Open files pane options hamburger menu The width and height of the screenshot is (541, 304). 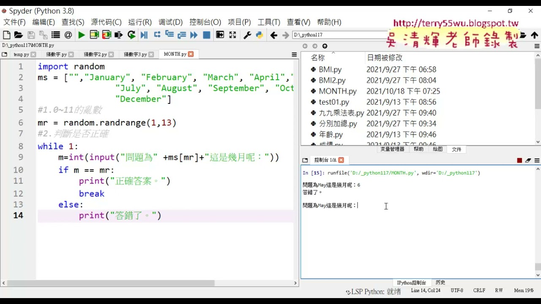click(x=537, y=46)
